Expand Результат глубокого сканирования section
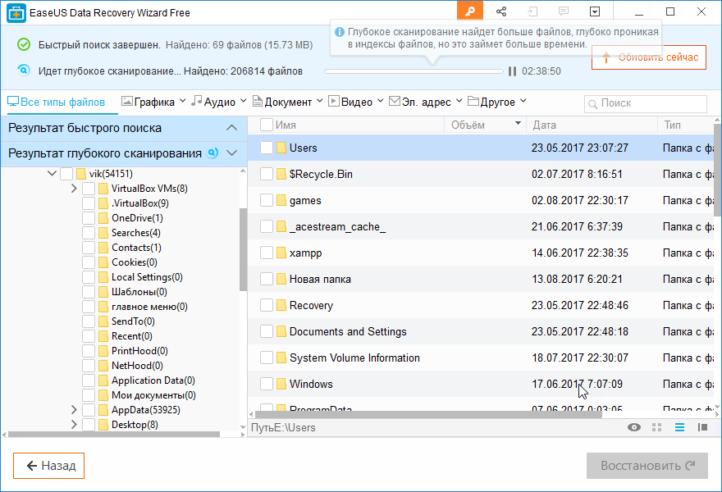 coord(231,153)
